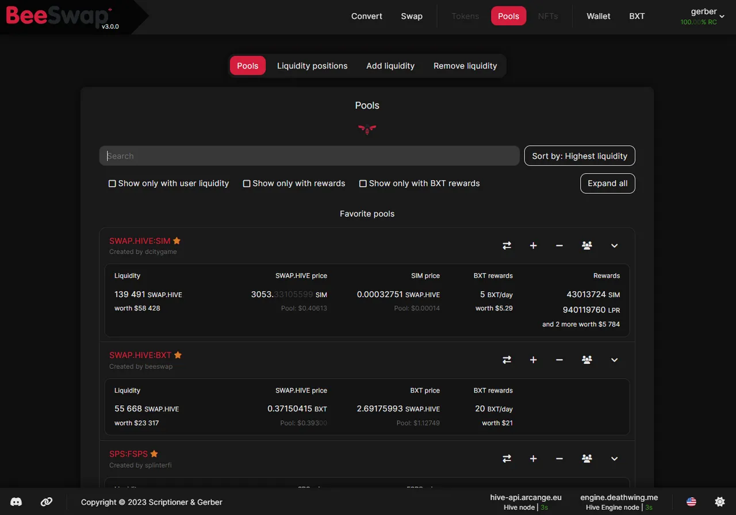Focus the pool Search field
The width and height of the screenshot is (736, 515).
(x=309, y=156)
